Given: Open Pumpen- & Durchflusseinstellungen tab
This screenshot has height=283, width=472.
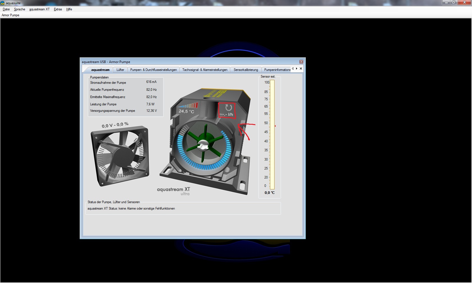Looking at the screenshot, I should coord(153,70).
